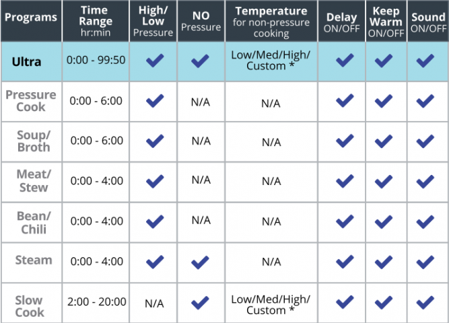Screen dimensions: 449x323
Task: Select the Pressure Cook program label
Action: (x=31, y=101)
